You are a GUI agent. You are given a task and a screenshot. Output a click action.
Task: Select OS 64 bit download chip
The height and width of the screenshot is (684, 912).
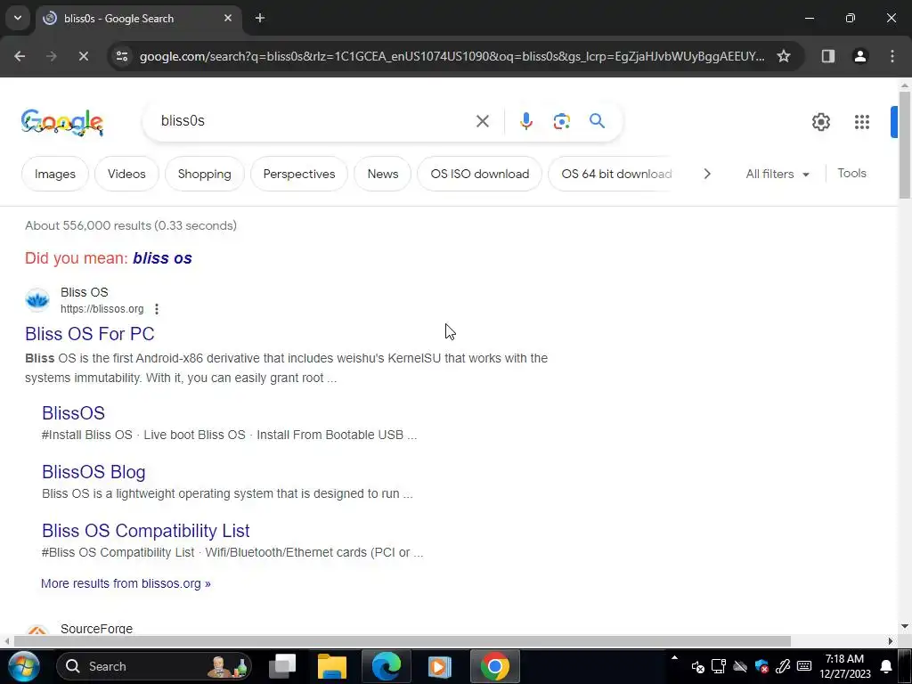[610, 174]
